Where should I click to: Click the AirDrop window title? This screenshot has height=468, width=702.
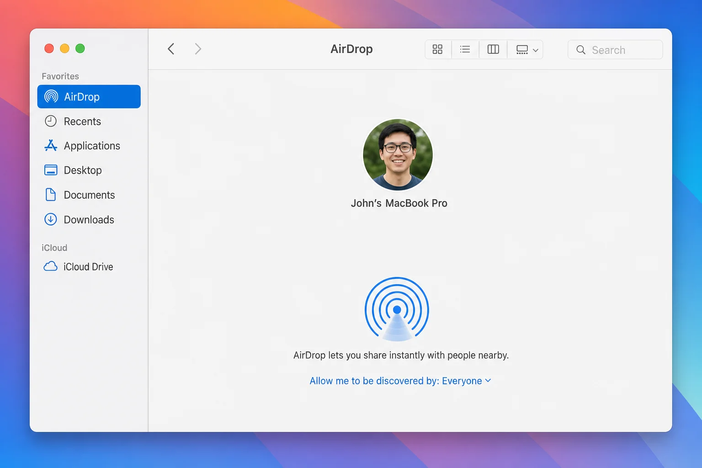coord(351,49)
